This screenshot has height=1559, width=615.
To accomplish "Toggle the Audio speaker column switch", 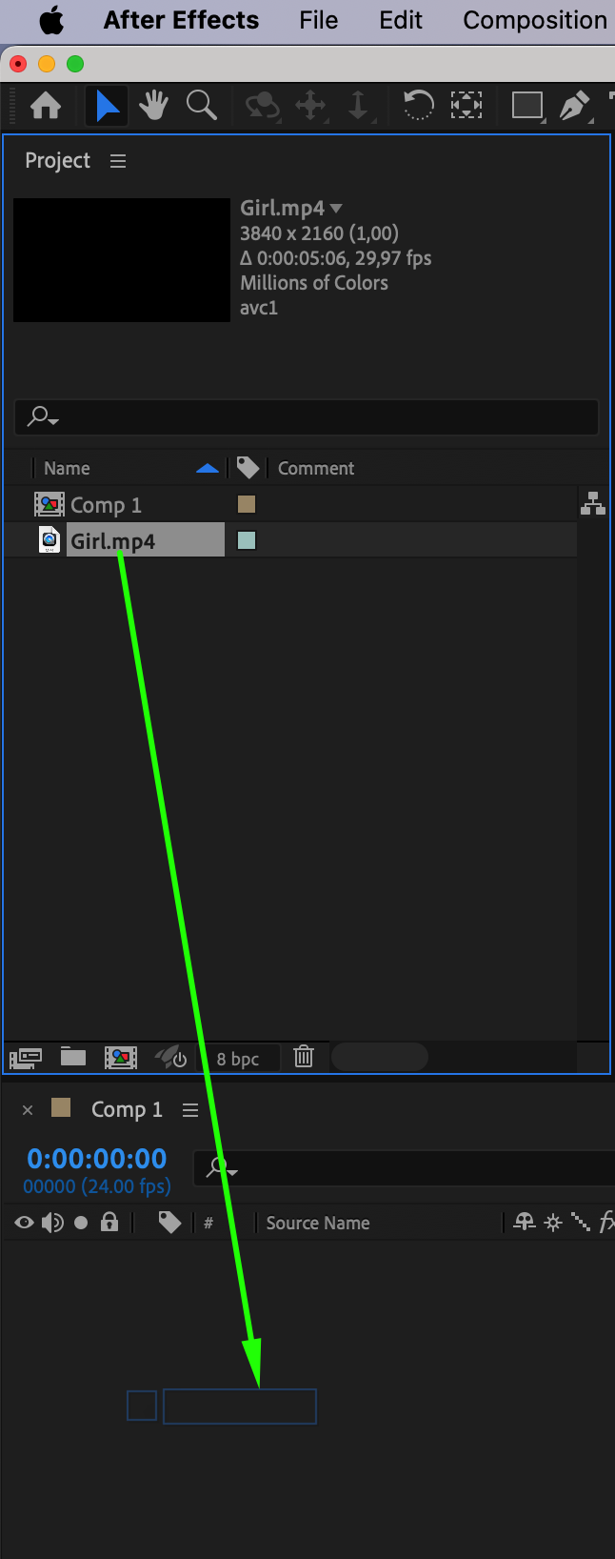I will tap(52, 1223).
